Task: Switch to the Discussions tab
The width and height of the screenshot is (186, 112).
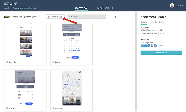Action: (x=105, y=8)
